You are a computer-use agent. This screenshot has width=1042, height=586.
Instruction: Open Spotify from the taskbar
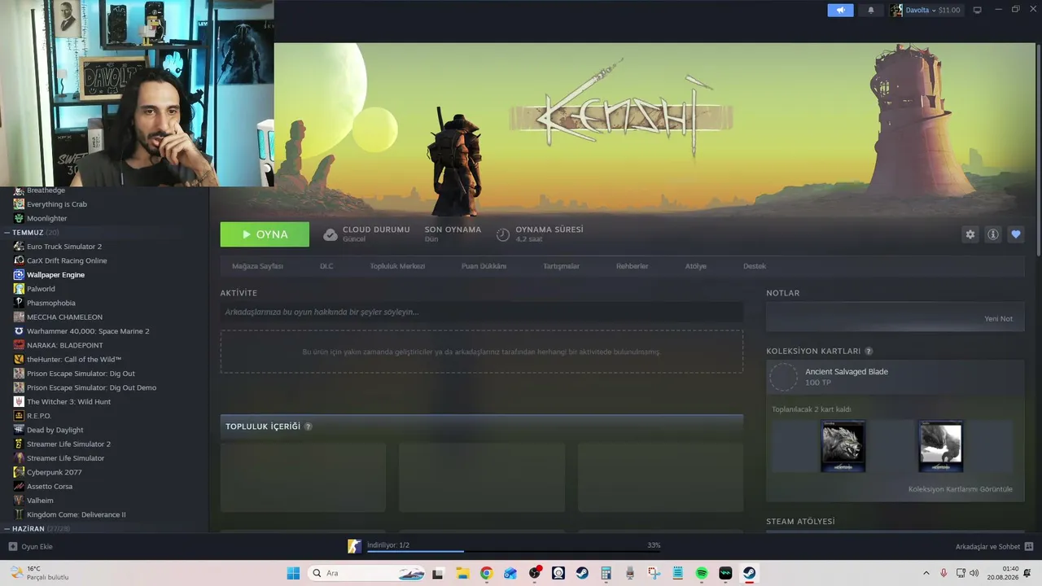pos(702,573)
